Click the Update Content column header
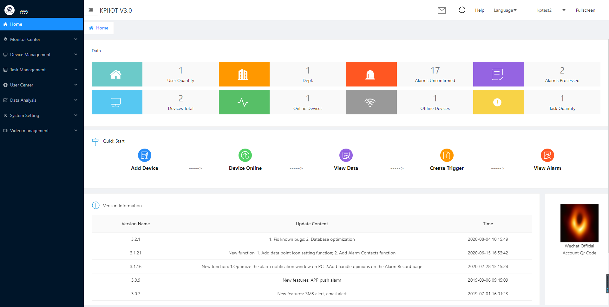 pyautogui.click(x=312, y=224)
